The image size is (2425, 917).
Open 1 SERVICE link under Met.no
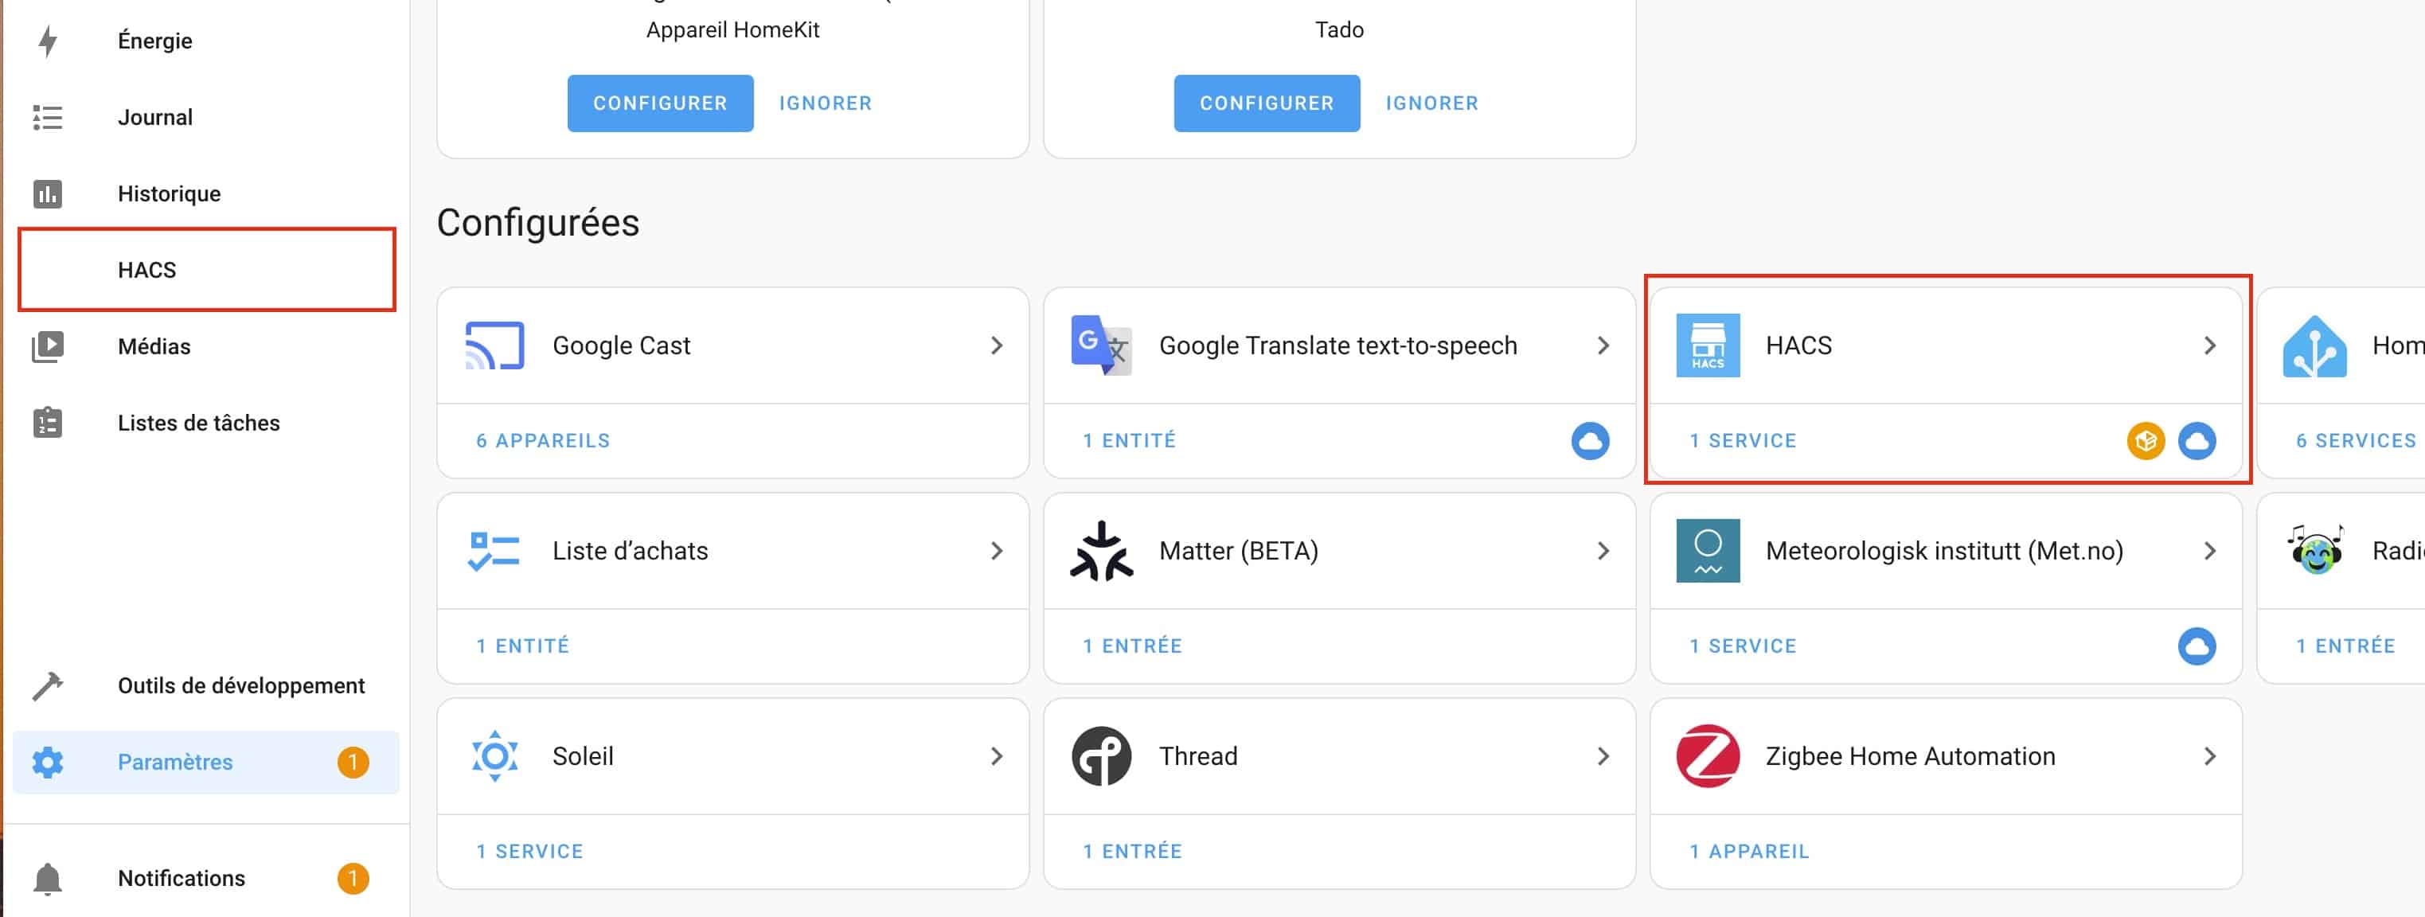pyautogui.click(x=1743, y=646)
